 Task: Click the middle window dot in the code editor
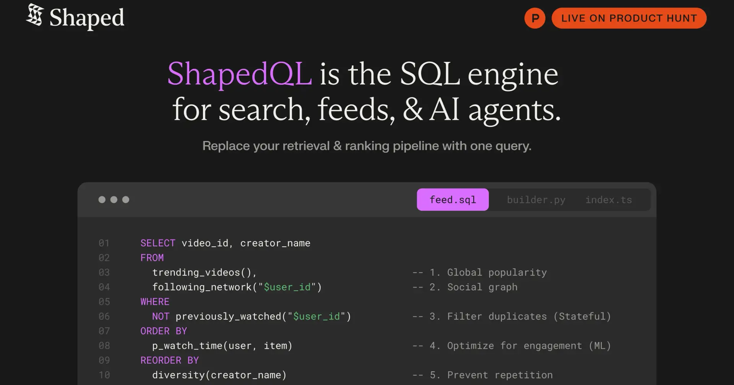click(x=114, y=199)
